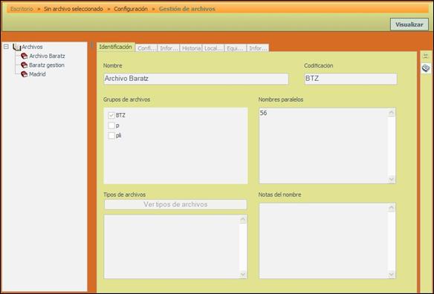Check the pli group checkbox
The image size is (434, 294).
click(111, 136)
